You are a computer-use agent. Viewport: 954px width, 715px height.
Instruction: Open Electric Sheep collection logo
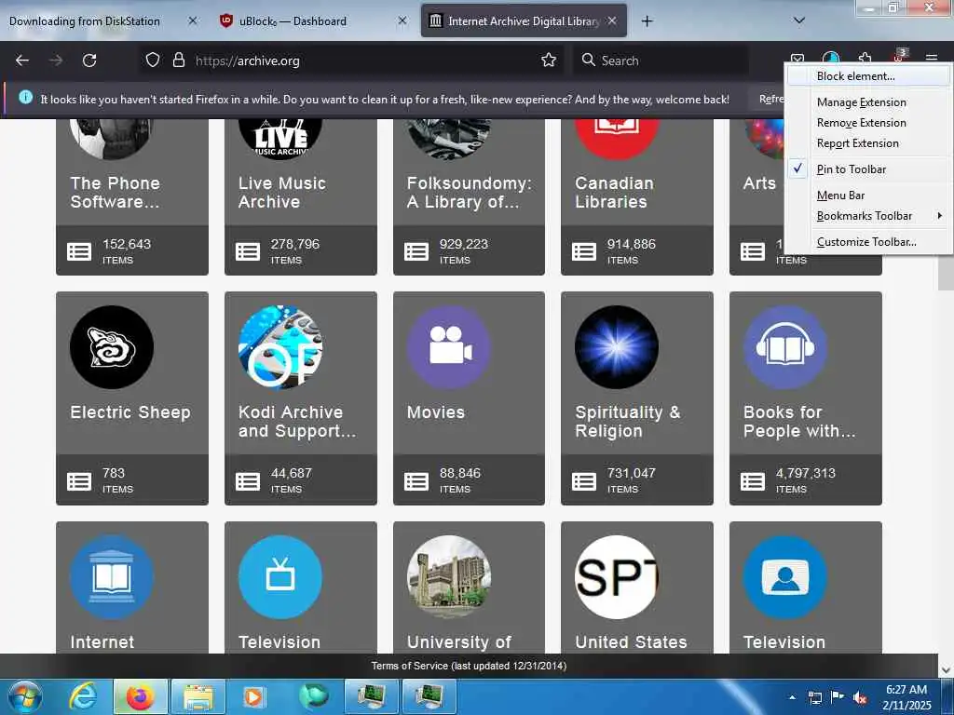coord(112,347)
